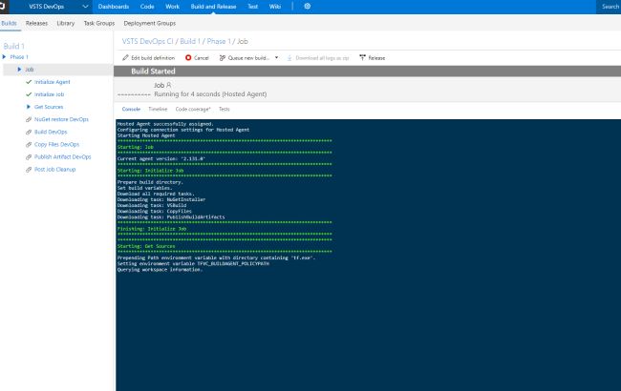The image size is (621, 391).
Task: Click the Release deploy icon
Action: tap(362, 58)
